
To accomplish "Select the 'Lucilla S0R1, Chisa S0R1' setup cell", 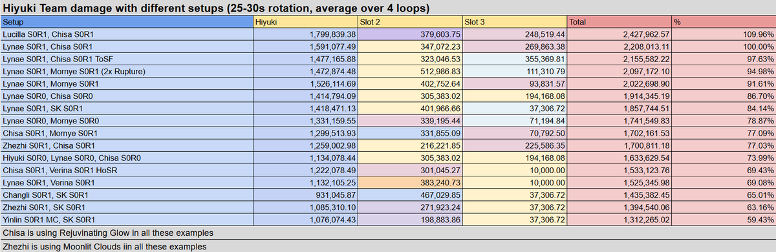I will [x=127, y=34].
